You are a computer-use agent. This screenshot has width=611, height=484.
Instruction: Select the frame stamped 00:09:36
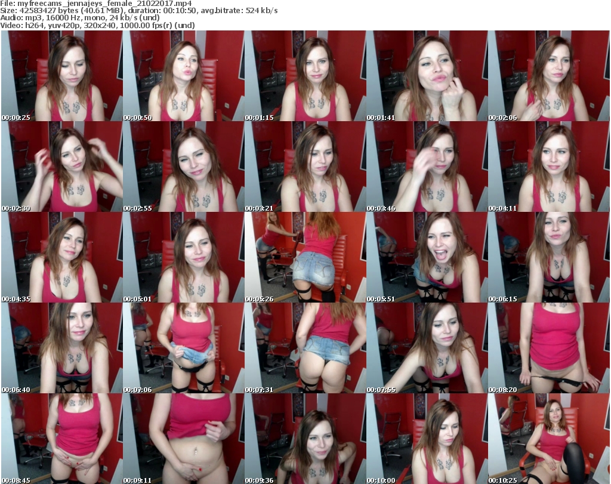pyautogui.click(x=305, y=439)
